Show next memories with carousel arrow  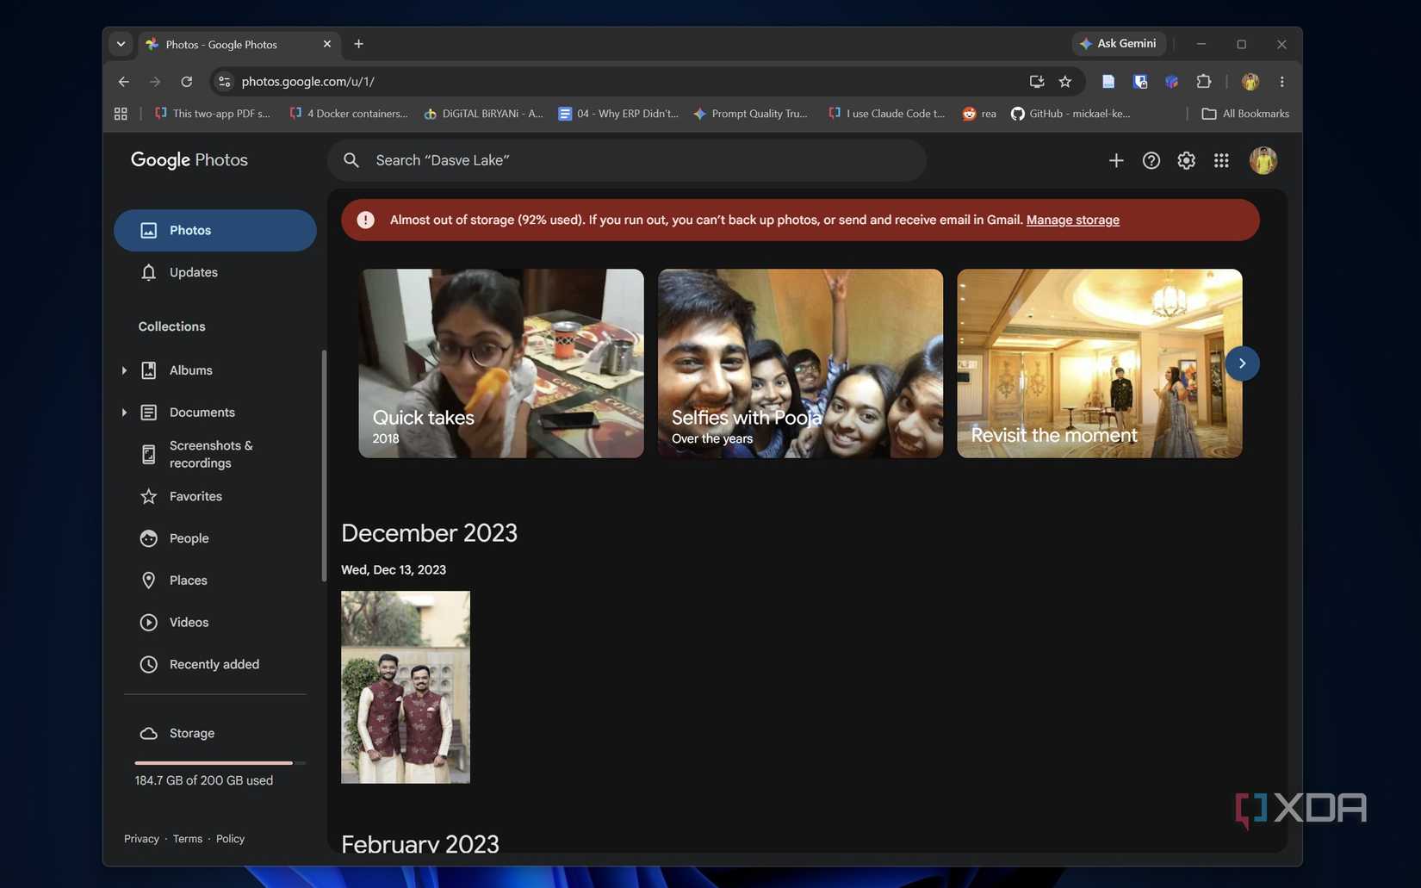point(1242,363)
